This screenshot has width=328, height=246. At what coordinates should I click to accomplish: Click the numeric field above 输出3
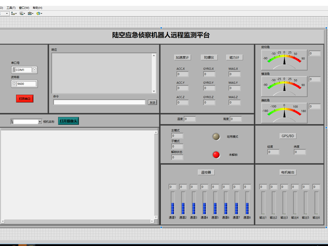284,187
